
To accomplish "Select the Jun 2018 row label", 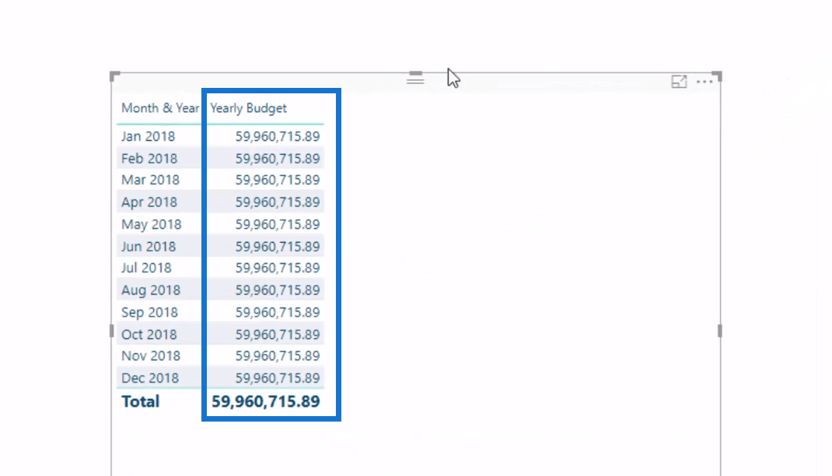I will click(x=148, y=247).
